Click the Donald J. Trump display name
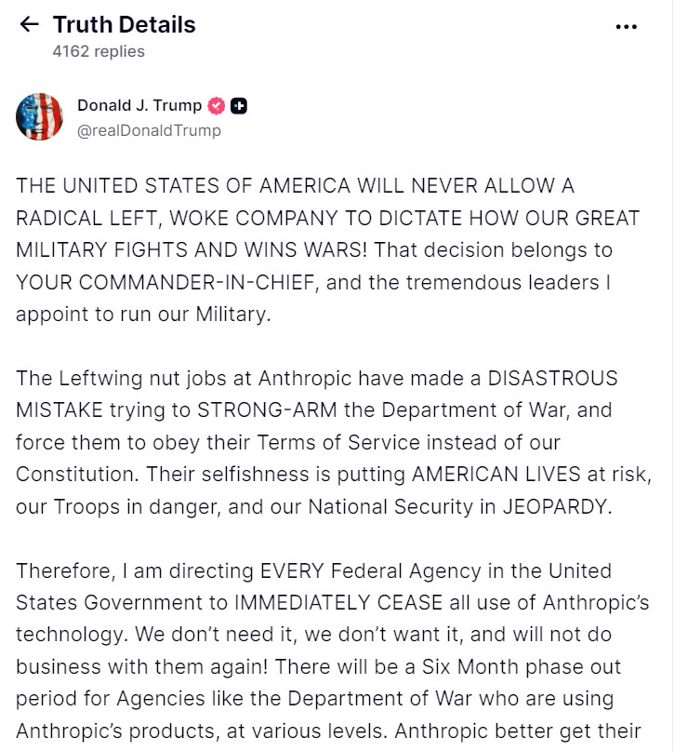This screenshot has width=688, height=751. point(139,105)
